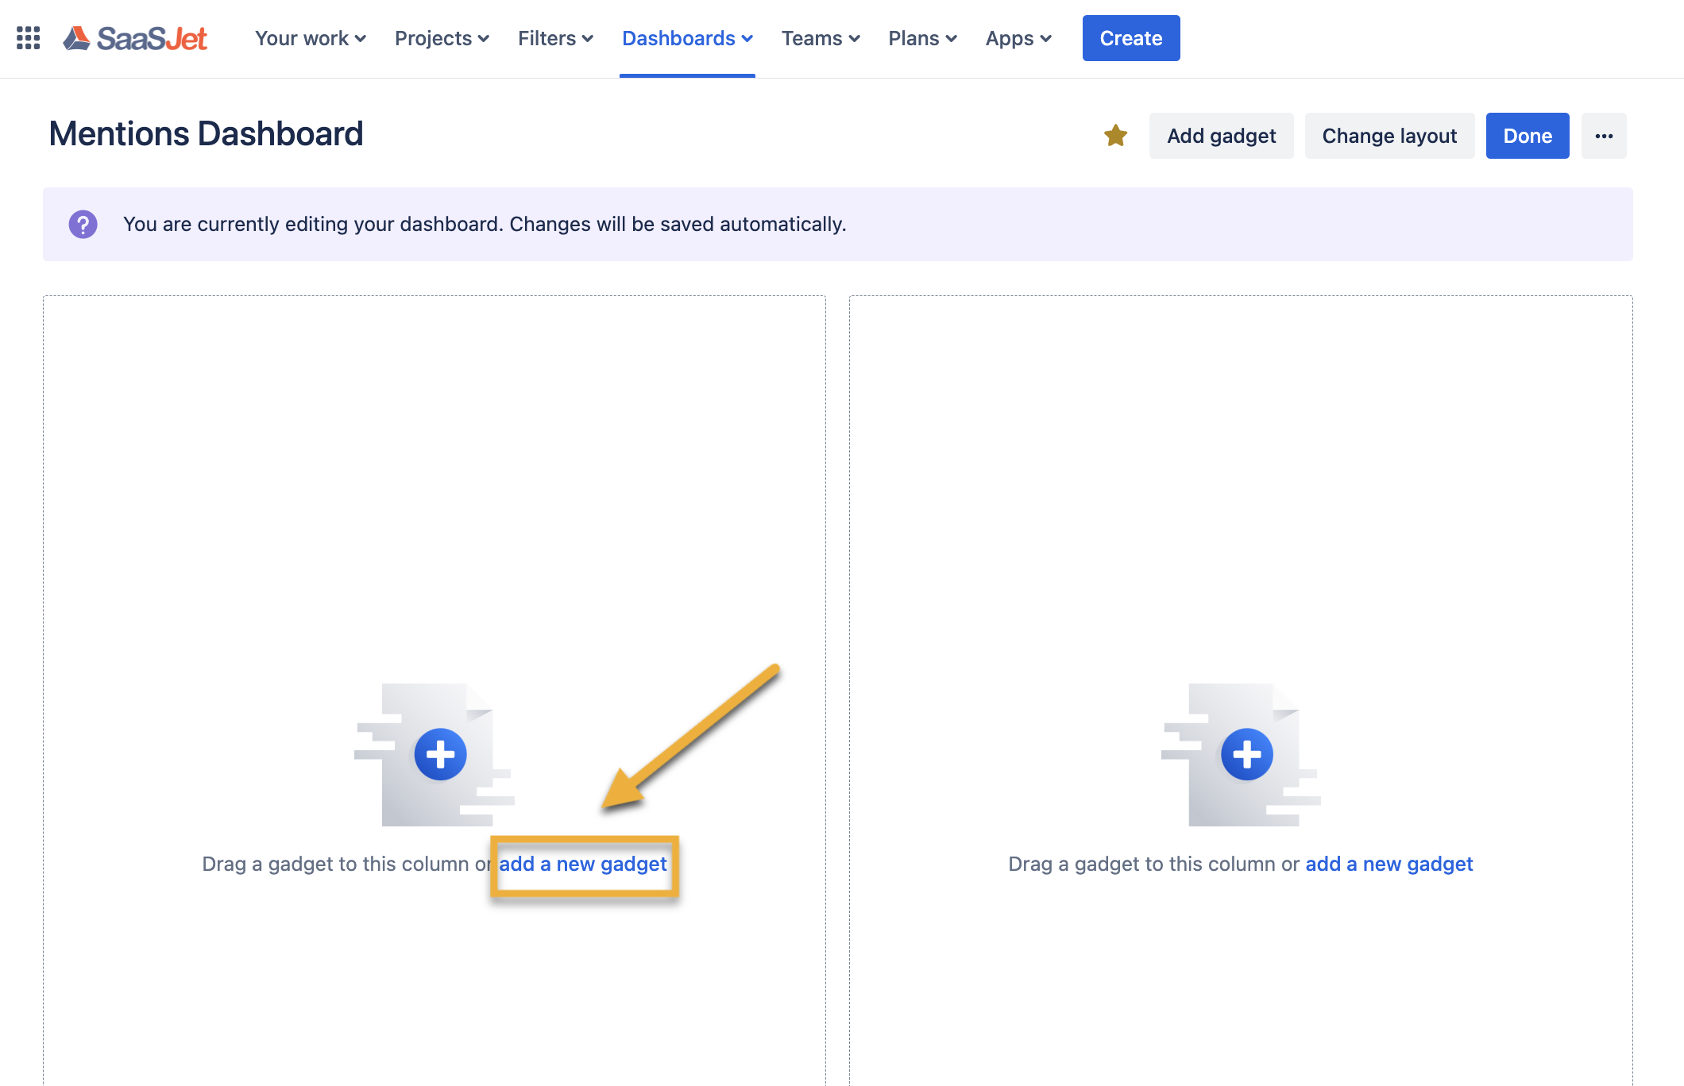This screenshot has width=1684, height=1086.
Task: Finish editing with Done button
Action: [1527, 136]
